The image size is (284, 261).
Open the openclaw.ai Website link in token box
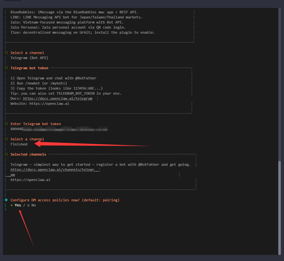click(49, 104)
